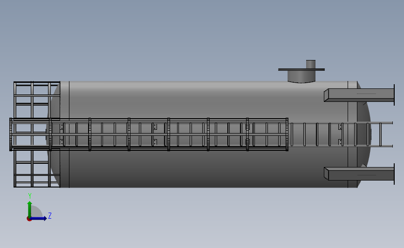
Task: Select the flat flange plate on top nozzle
Action: tap(301, 69)
